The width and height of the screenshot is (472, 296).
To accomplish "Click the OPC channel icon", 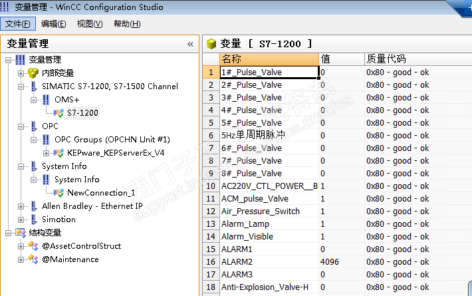I will pyautogui.click(x=34, y=126).
